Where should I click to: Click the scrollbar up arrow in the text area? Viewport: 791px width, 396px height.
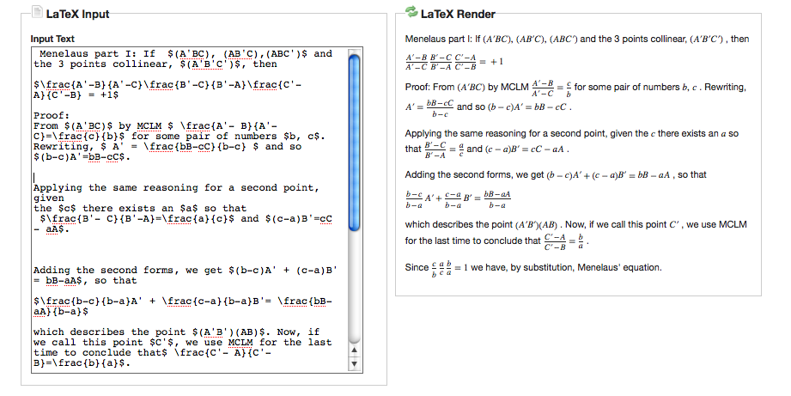[353, 351]
